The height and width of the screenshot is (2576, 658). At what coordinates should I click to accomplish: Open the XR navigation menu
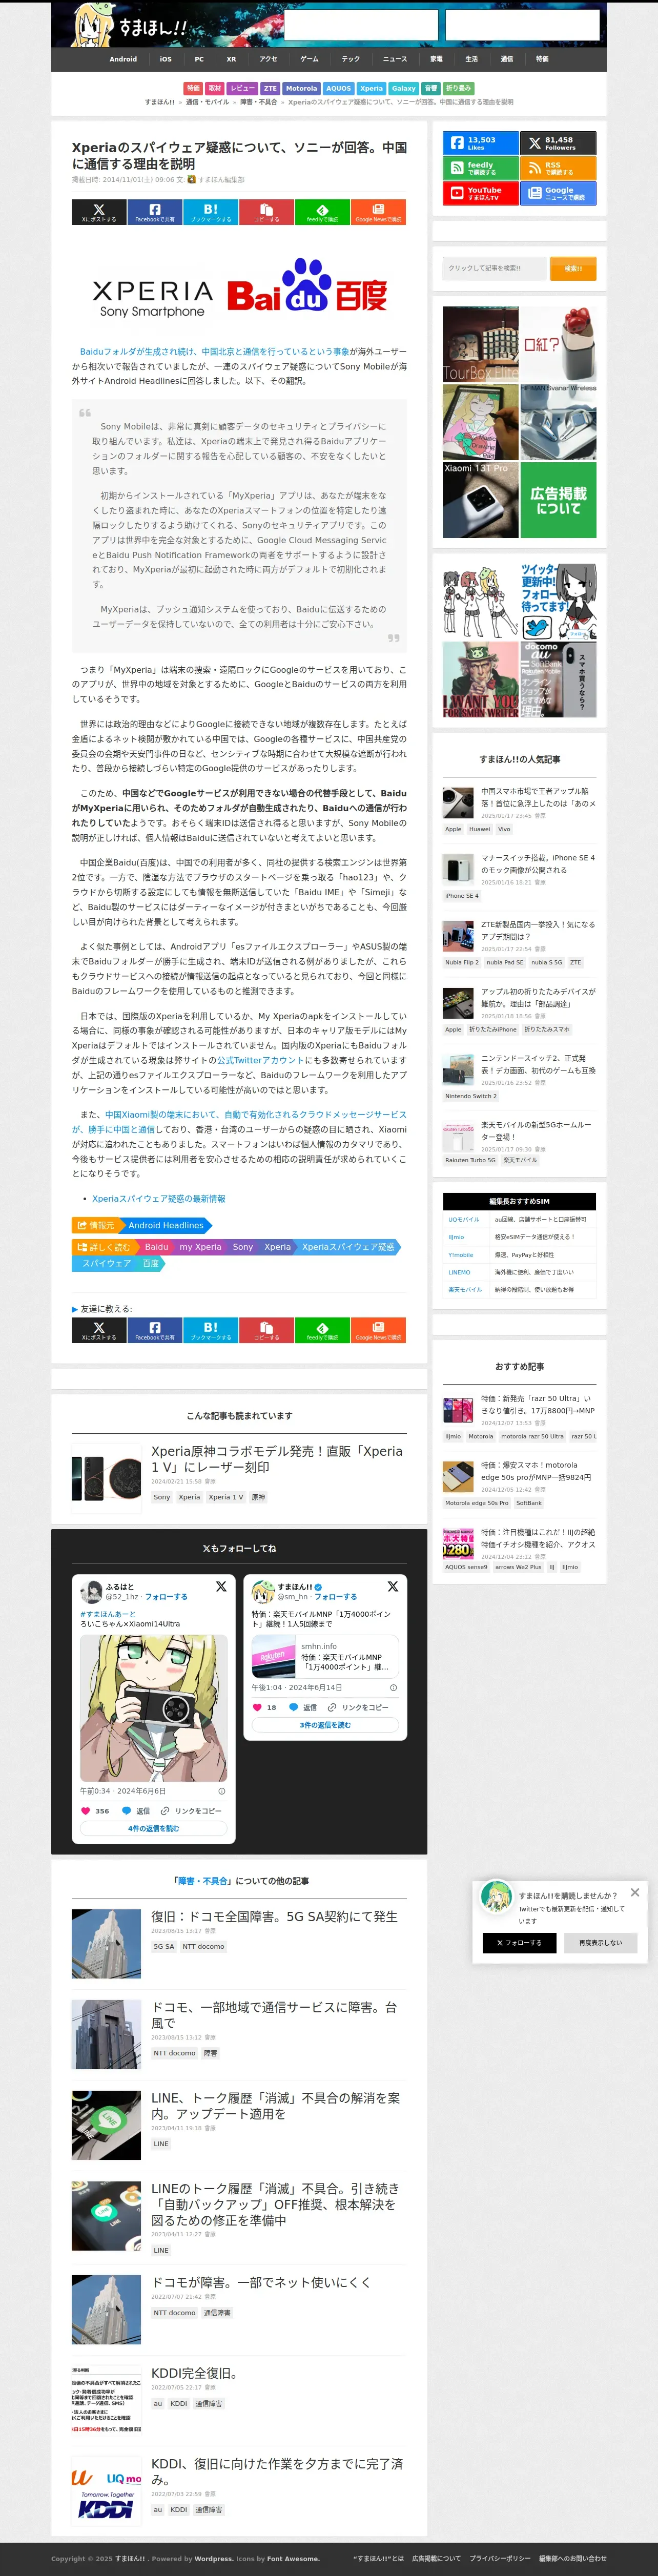(x=231, y=59)
